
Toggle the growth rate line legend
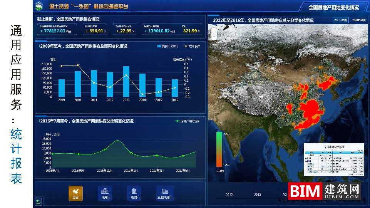191,46
